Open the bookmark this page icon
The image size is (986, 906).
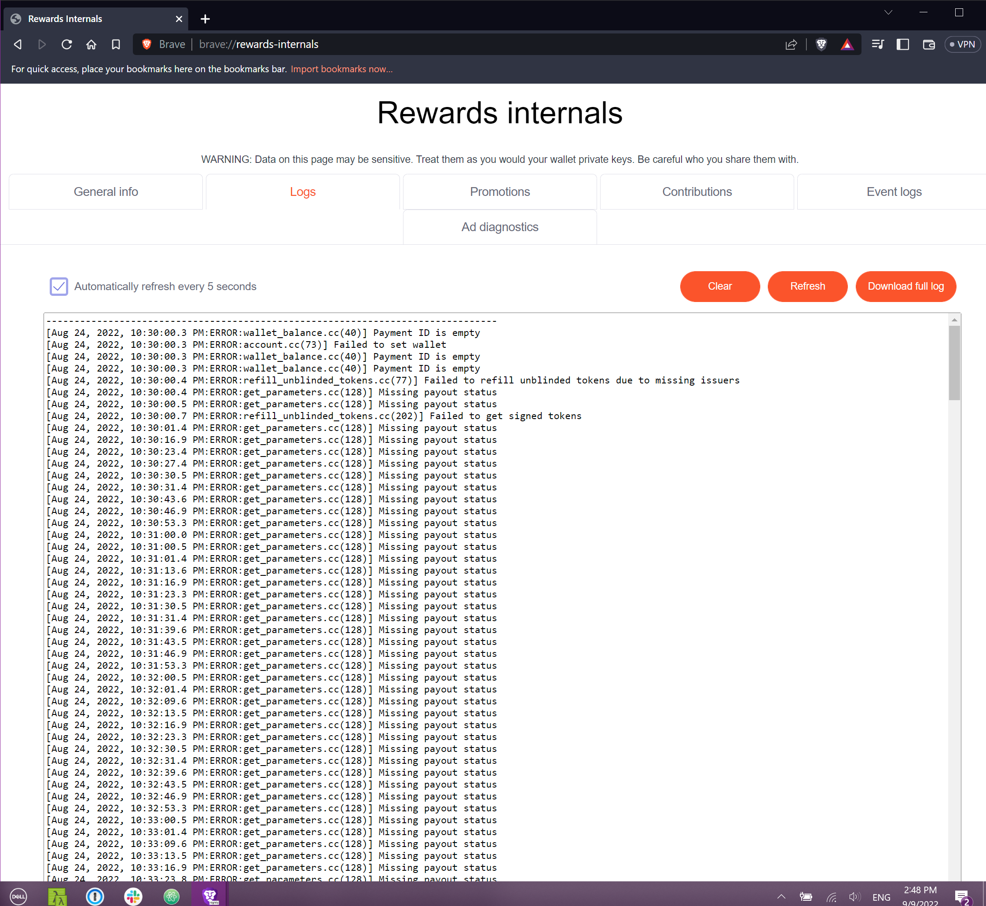point(116,44)
